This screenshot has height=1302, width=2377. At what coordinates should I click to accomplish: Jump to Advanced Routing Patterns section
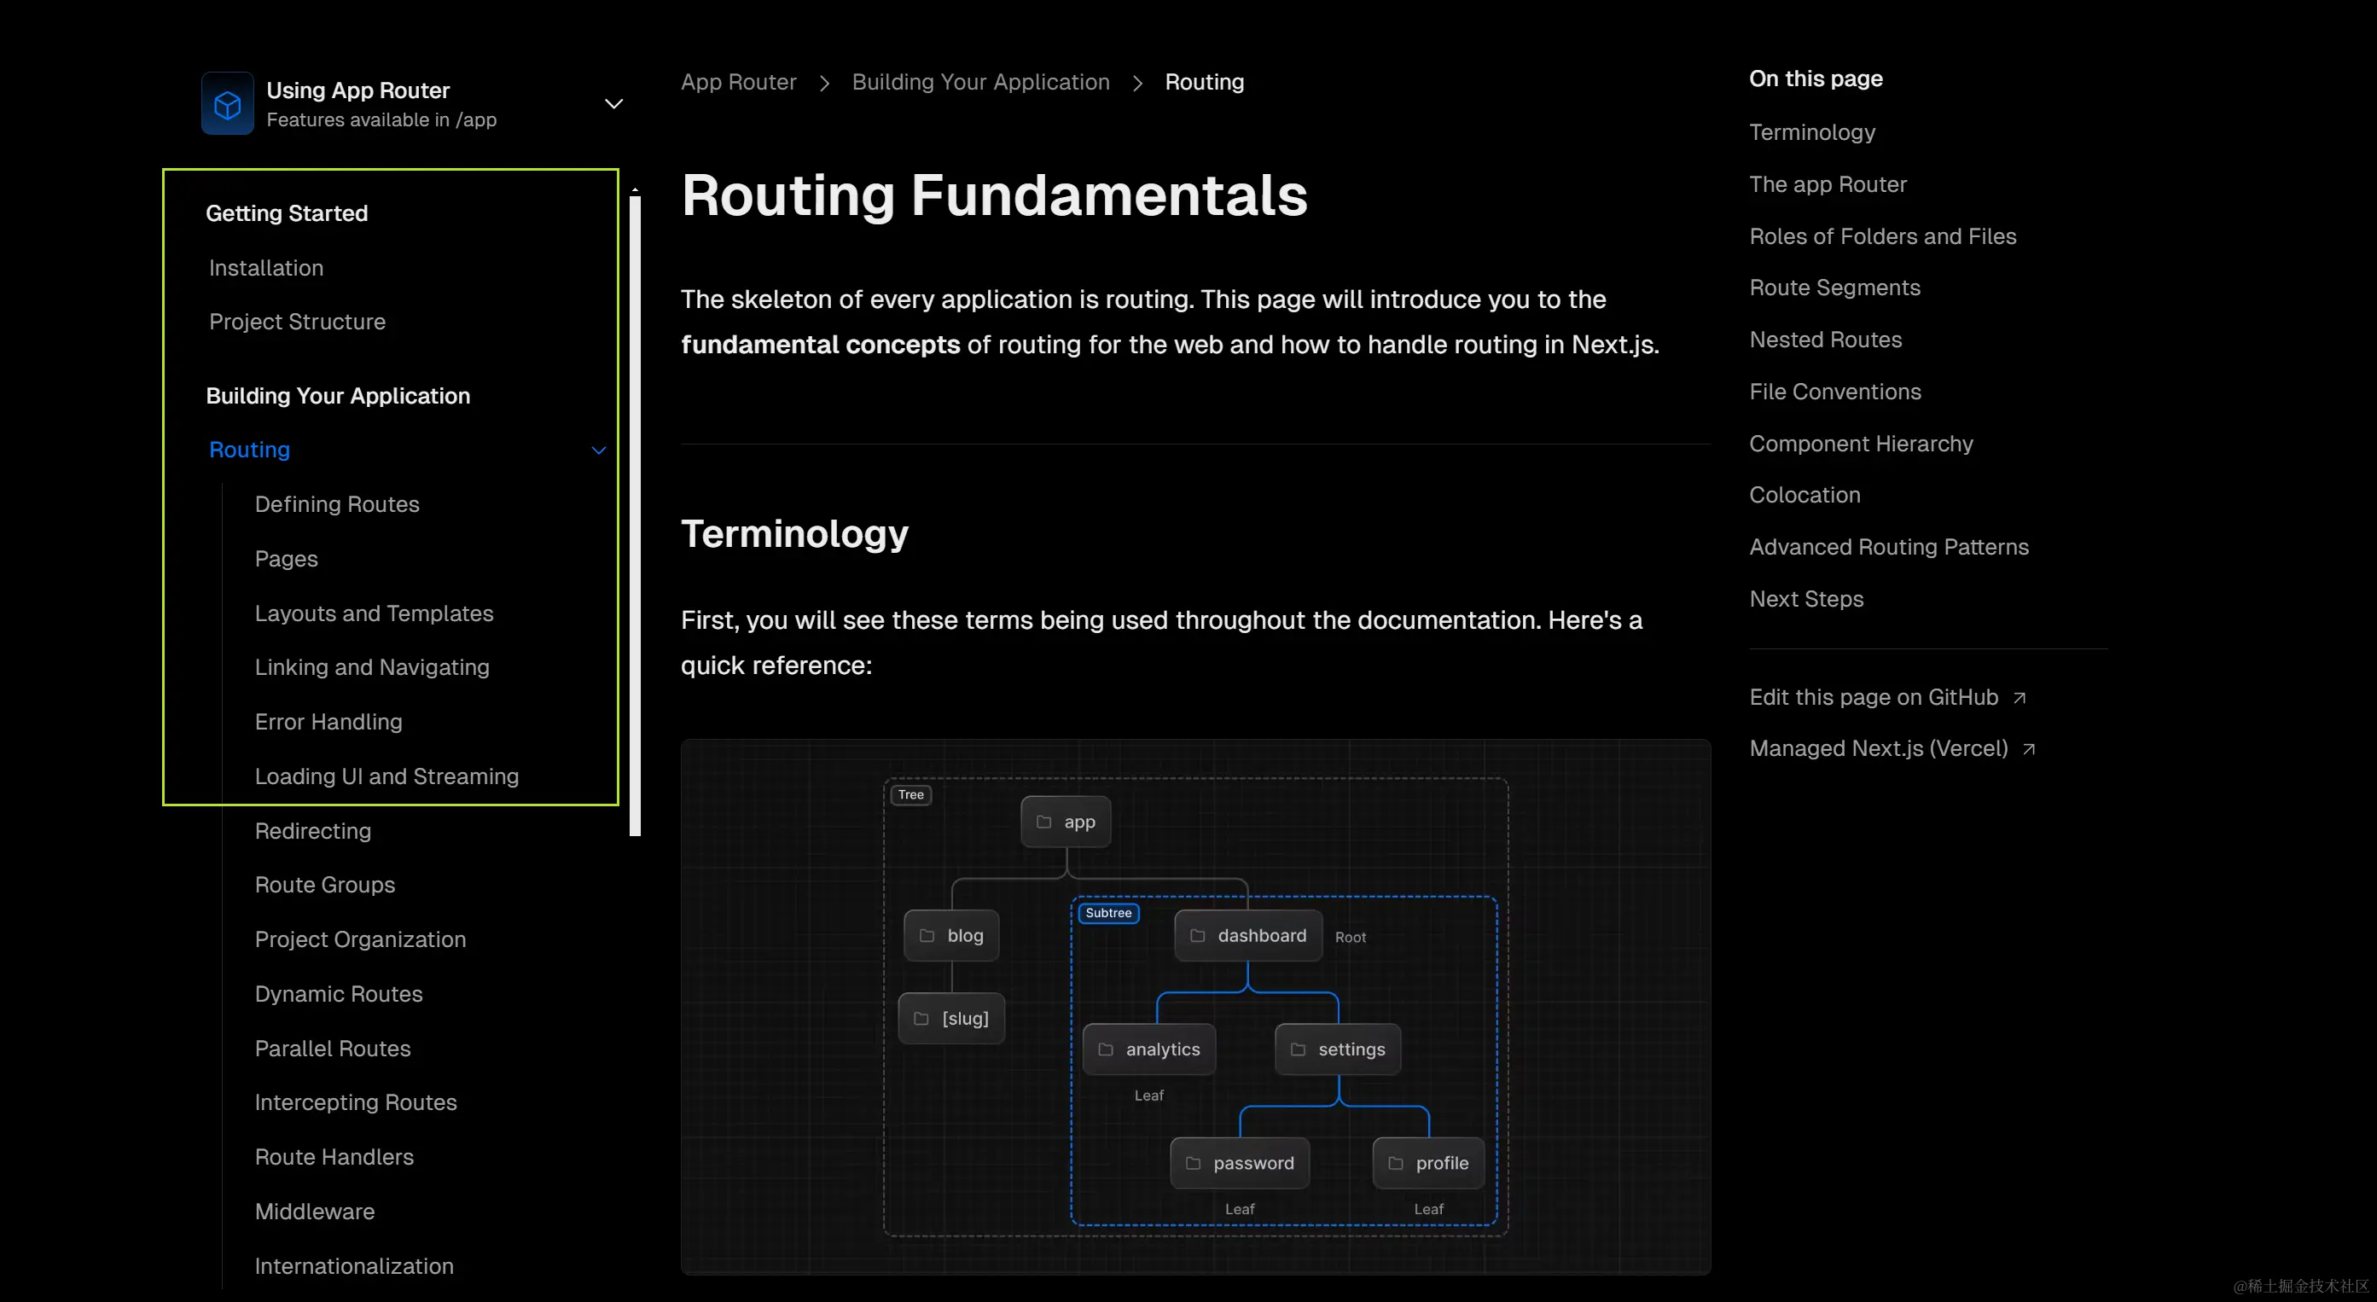pyautogui.click(x=1888, y=547)
